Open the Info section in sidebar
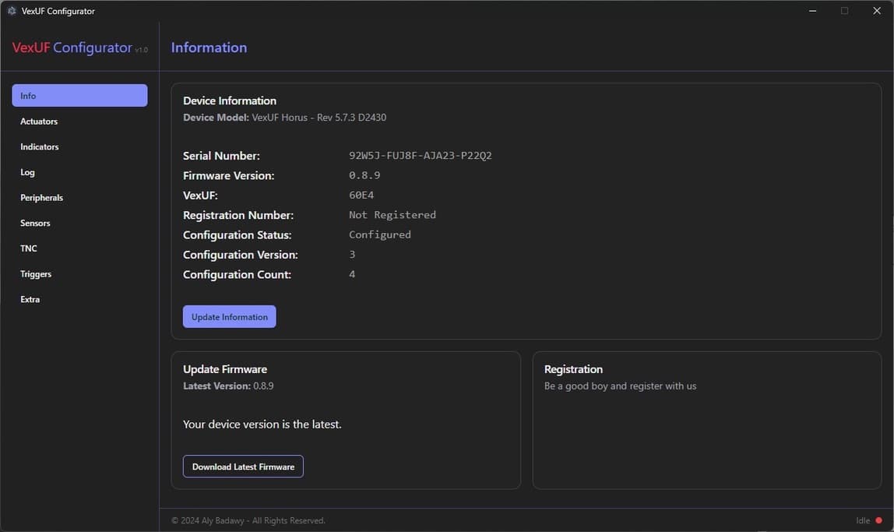 click(79, 96)
